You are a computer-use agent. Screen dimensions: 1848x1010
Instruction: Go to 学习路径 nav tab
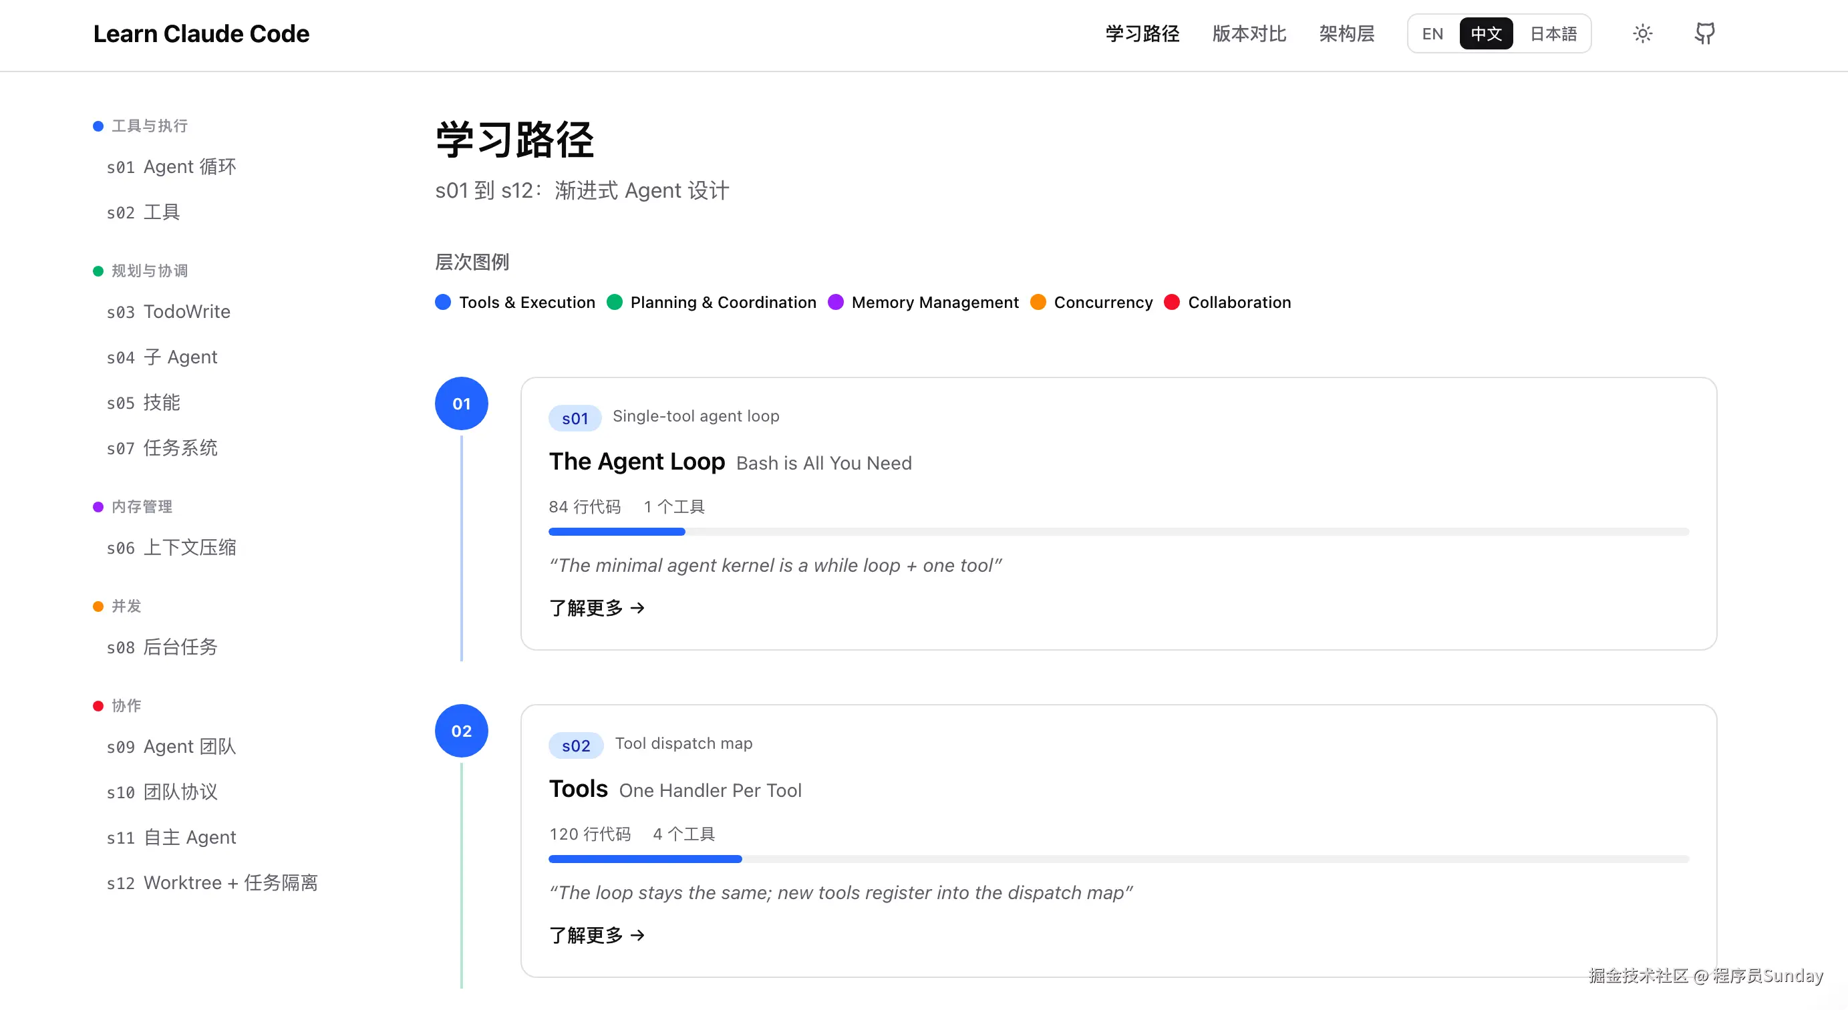tap(1142, 33)
